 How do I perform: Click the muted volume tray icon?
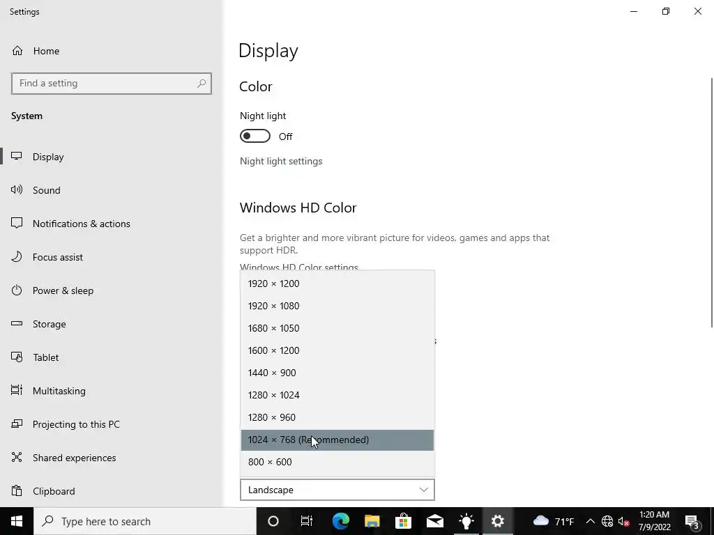click(624, 521)
